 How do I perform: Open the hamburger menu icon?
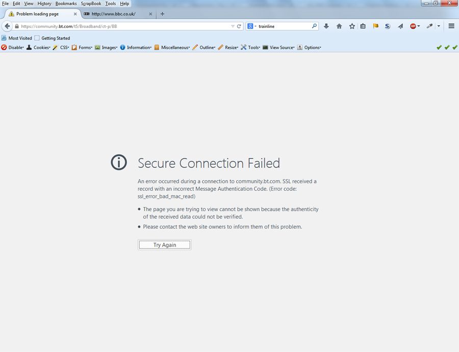(x=451, y=26)
